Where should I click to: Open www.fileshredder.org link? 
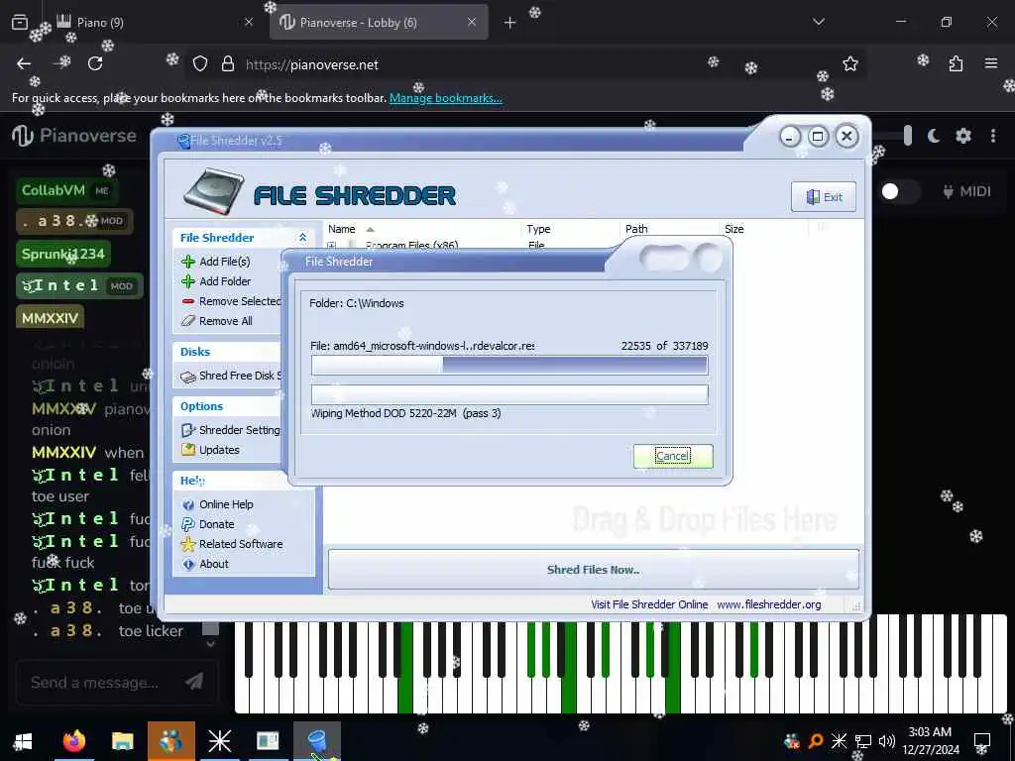pyautogui.click(x=768, y=604)
